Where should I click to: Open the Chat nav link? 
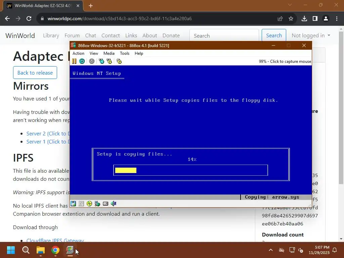click(x=91, y=36)
